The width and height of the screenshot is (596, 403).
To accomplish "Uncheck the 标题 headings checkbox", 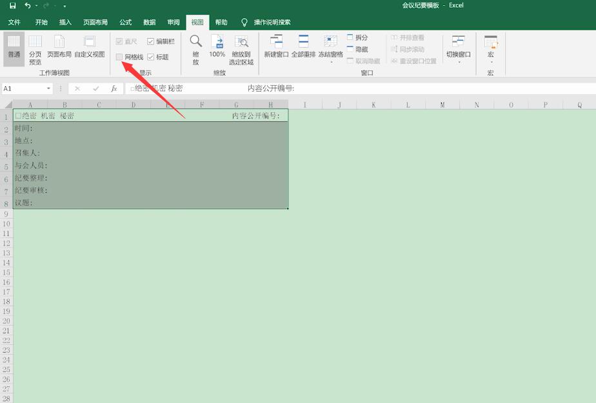I will (x=150, y=57).
